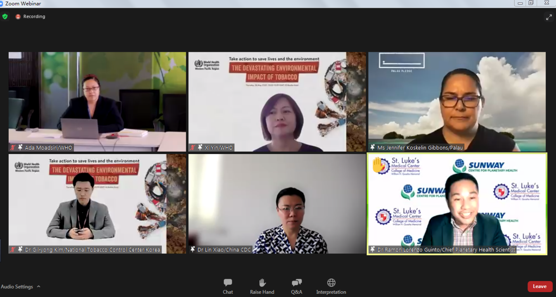
Task: Click the red Recording indicator icon
Action: click(18, 16)
